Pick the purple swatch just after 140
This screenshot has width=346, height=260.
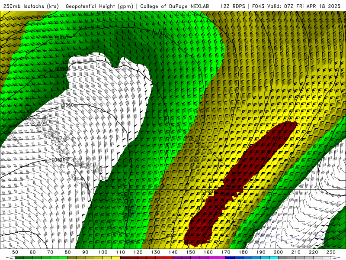pos(177,257)
